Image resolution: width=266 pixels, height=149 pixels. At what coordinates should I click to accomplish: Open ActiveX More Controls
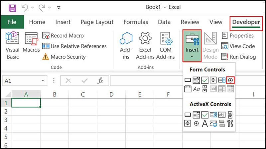(230, 123)
